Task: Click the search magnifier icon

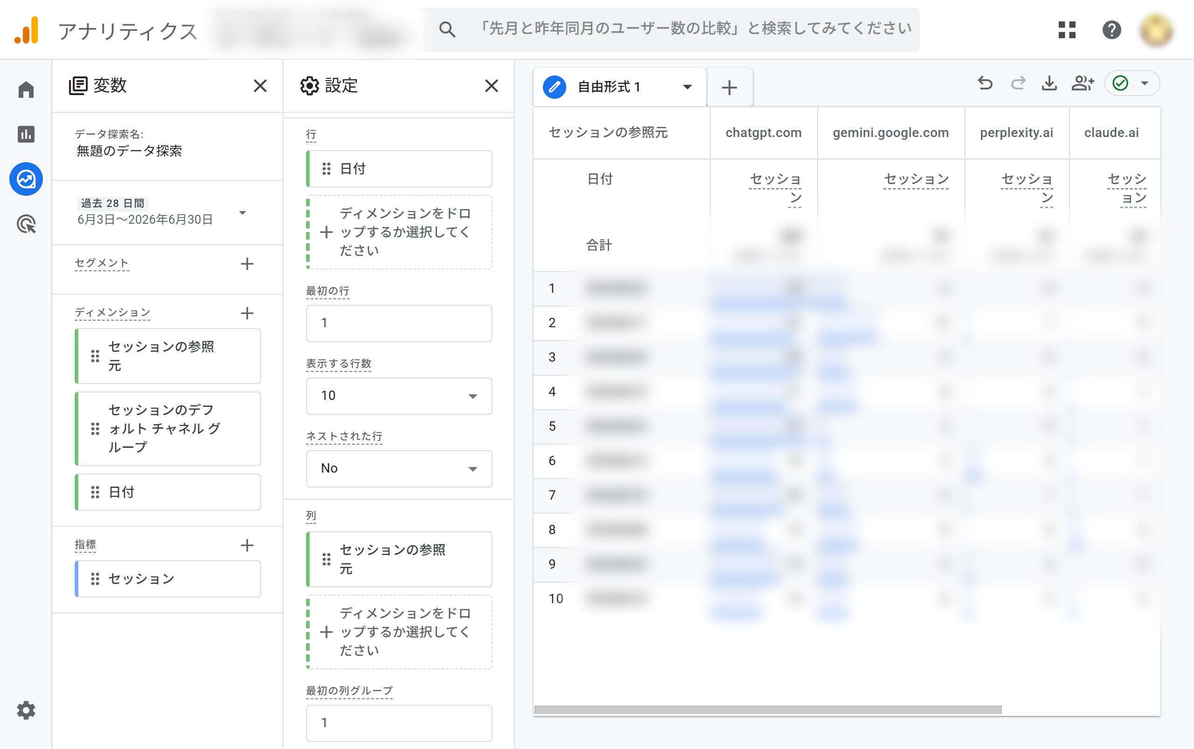Action: click(447, 29)
